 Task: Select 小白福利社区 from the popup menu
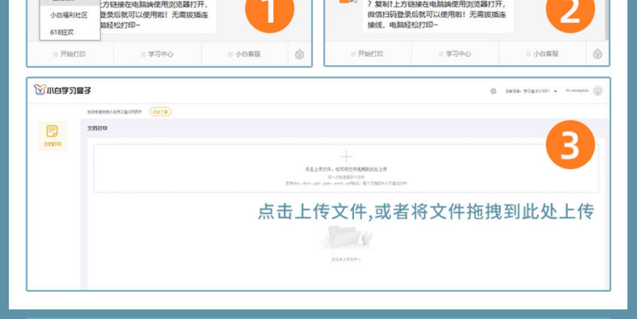click(x=69, y=15)
